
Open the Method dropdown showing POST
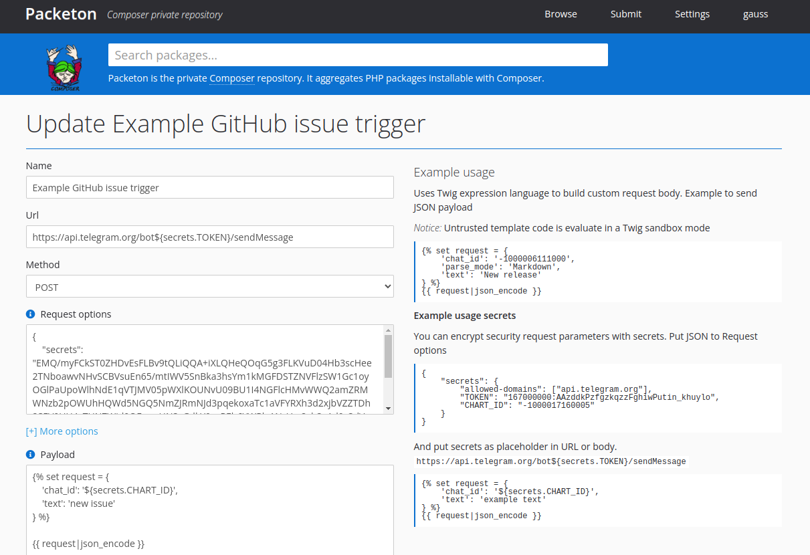(210, 287)
